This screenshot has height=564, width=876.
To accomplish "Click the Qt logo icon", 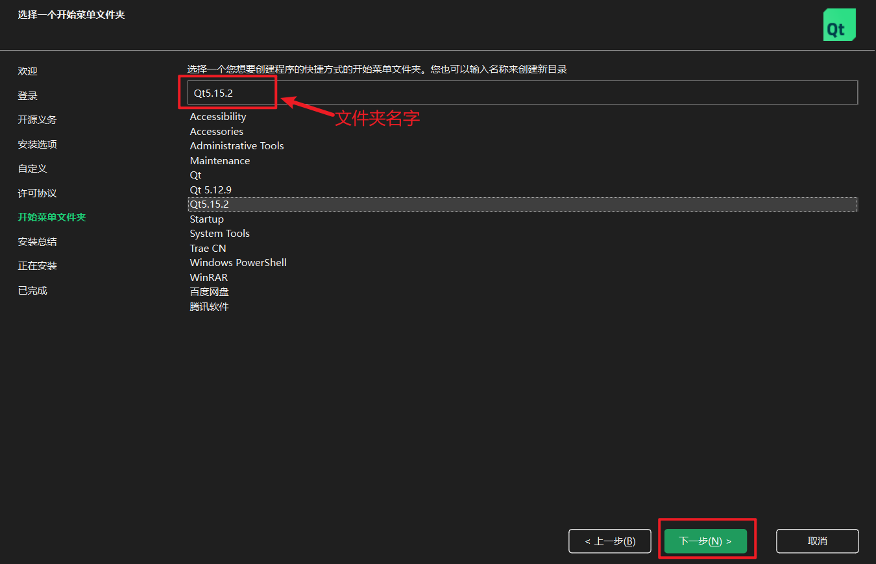I will coord(839,25).
